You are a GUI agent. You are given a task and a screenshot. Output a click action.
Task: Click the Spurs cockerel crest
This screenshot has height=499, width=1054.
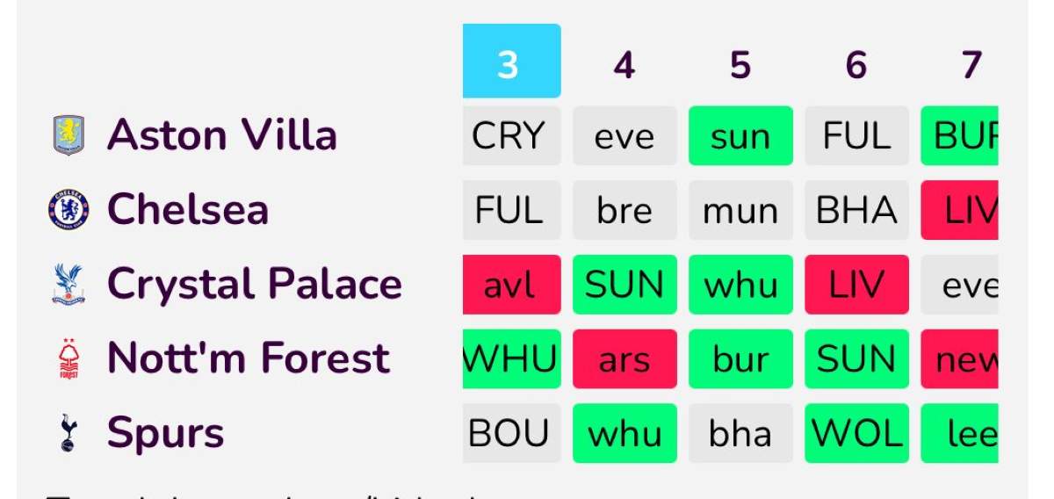pos(69,433)
